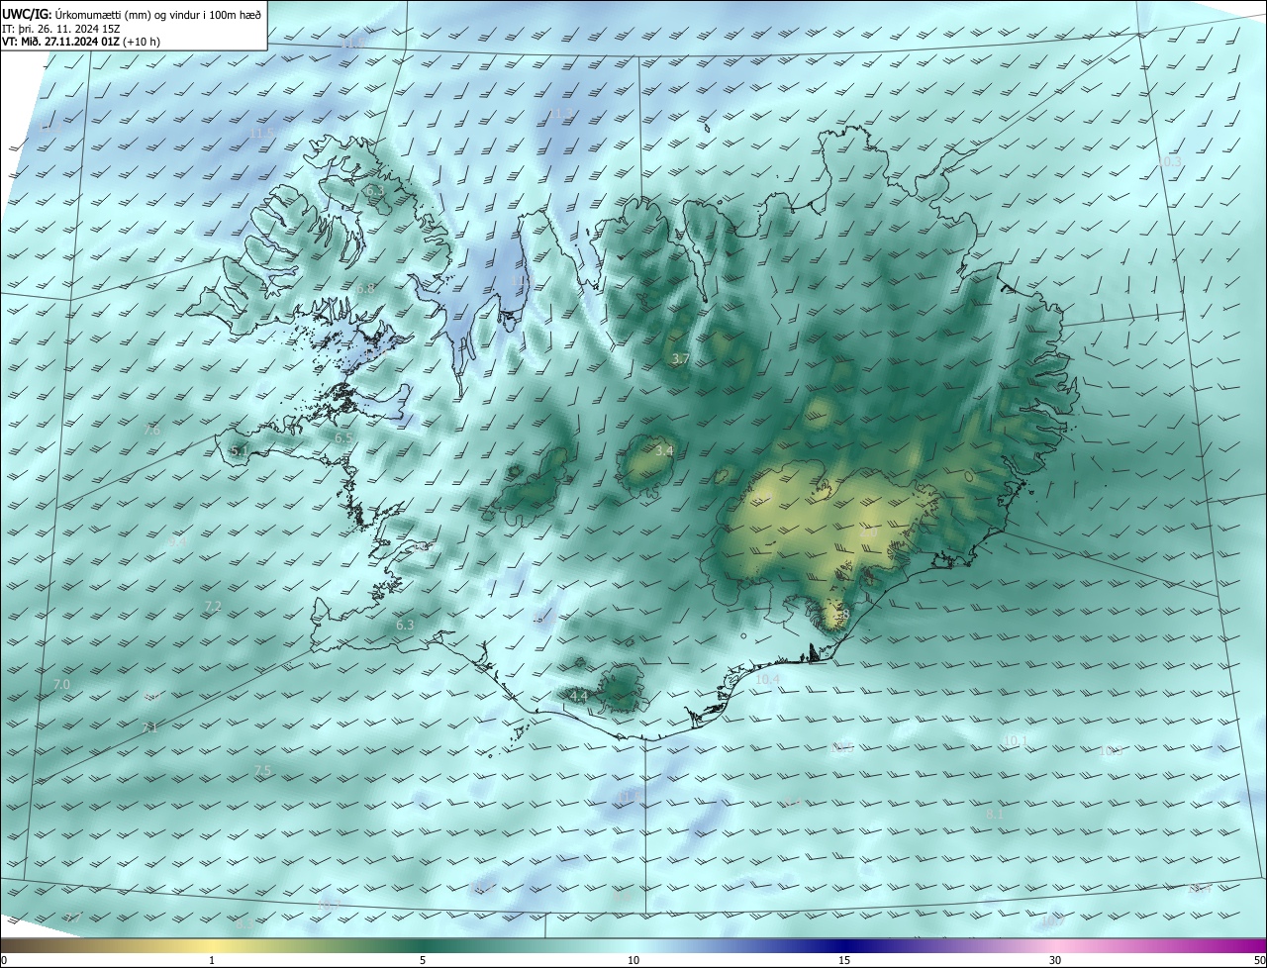Click the '10' tick on the color scale
Screen dimensions: 1267x968
pyautogui.click(x=633, y=961)
